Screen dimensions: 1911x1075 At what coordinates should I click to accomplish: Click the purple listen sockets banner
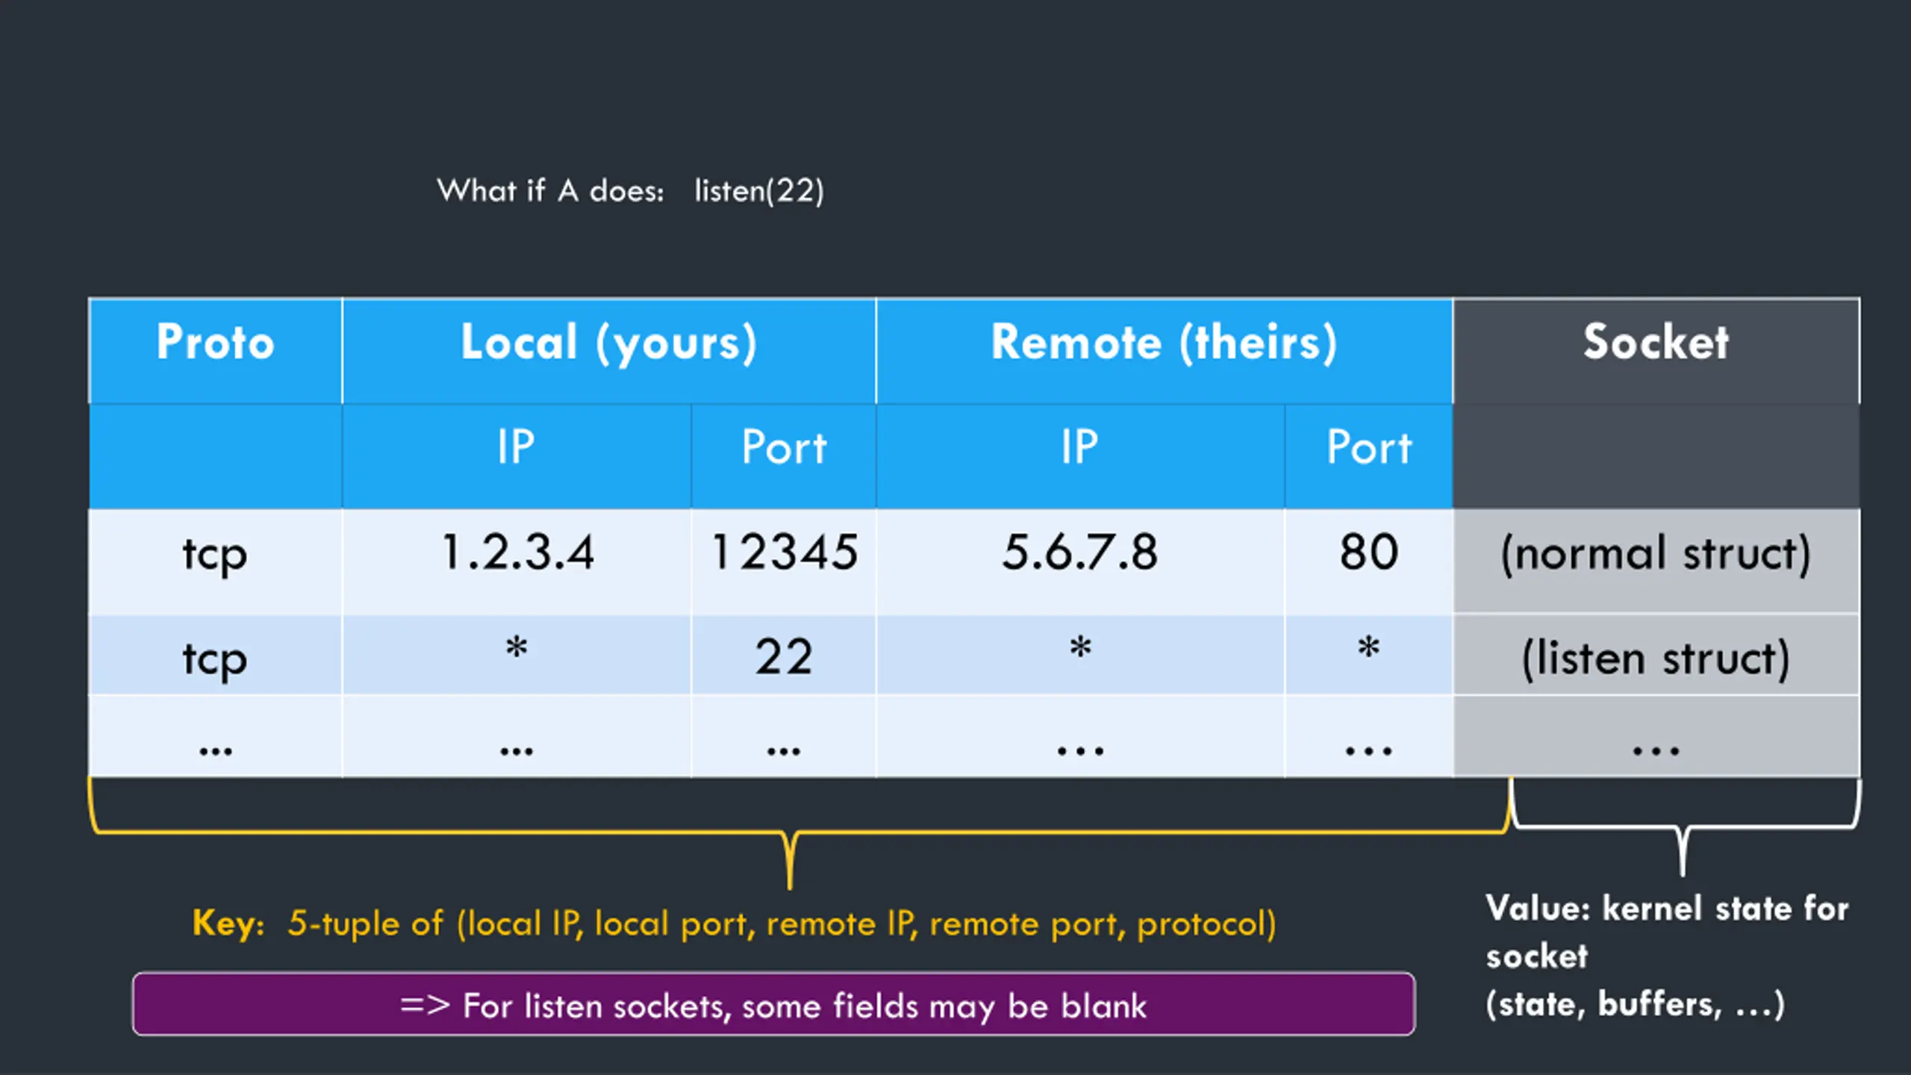point(773,1004)
